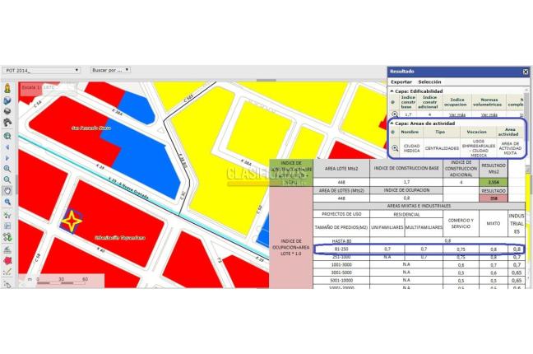Viewport: 533px width, 354px height.
Task: Click the CENTRALIDADES cell
Action: (442, 148)
